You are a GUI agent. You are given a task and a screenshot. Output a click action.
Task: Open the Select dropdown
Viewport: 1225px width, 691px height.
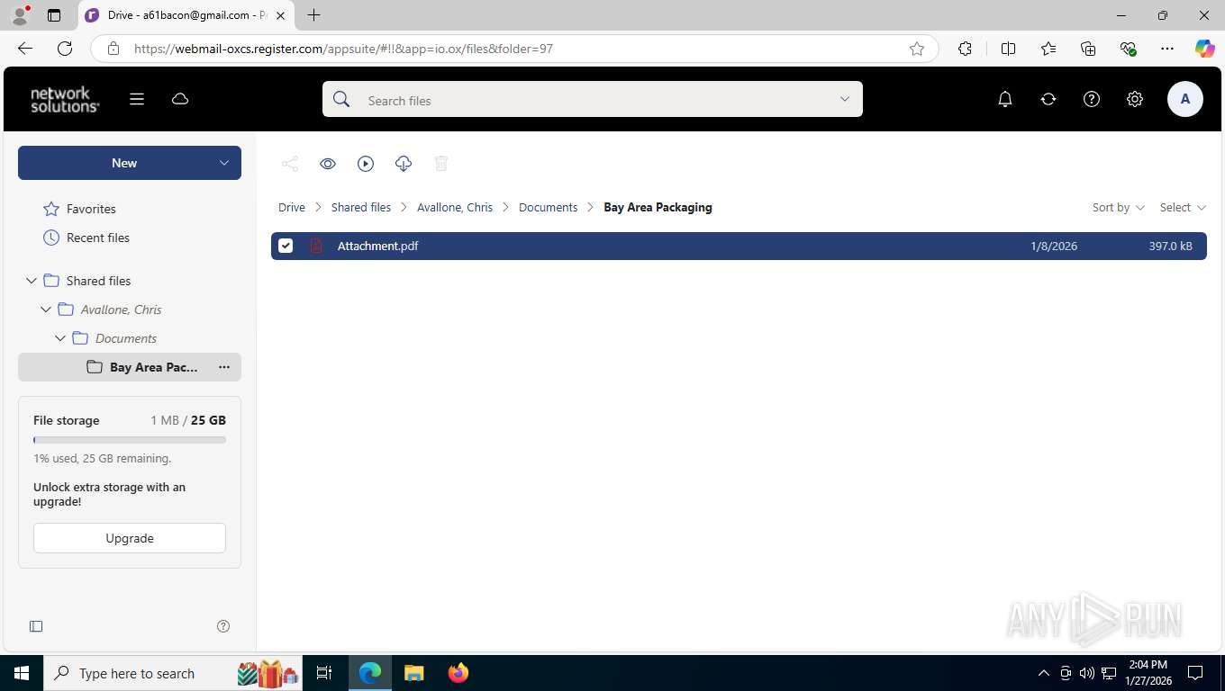tap(1183, 207)
